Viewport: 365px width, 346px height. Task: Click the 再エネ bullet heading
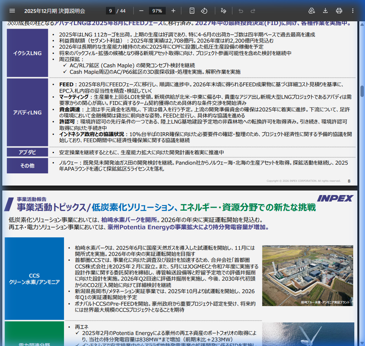(x=82, y=327)
